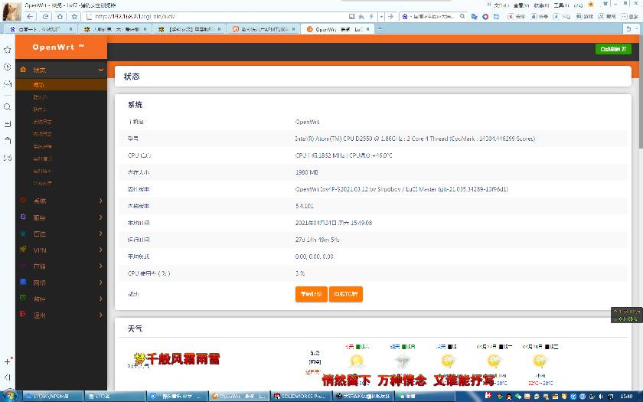643x402 pixels.
Task: Click the home icon beside 状态 menu
Action: point(24,70)
